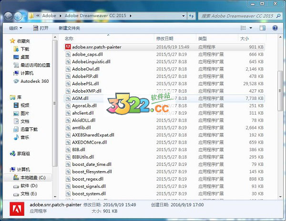Click the refresh button beside address bar
The width and height of the screenshot is (286, 221).
point(191,16)
